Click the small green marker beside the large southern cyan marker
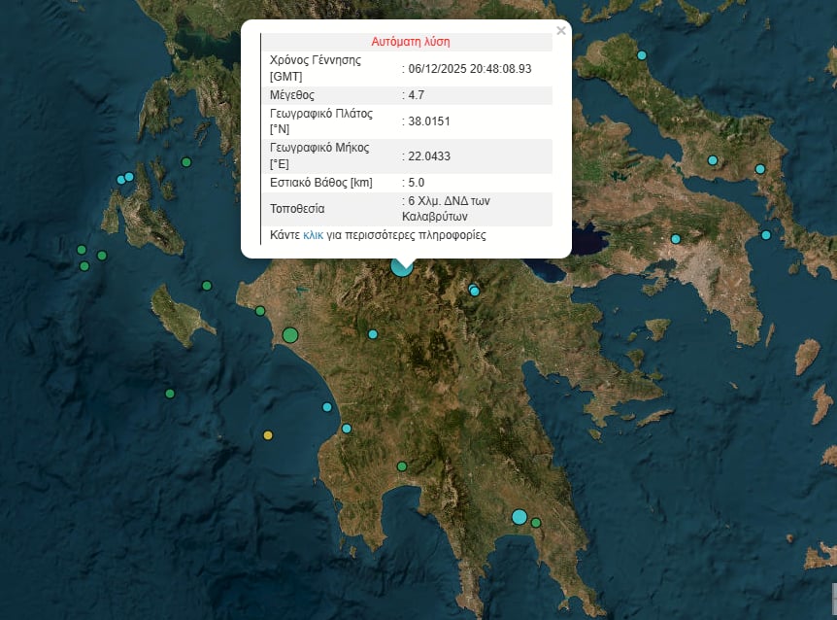 click(535, 523)
